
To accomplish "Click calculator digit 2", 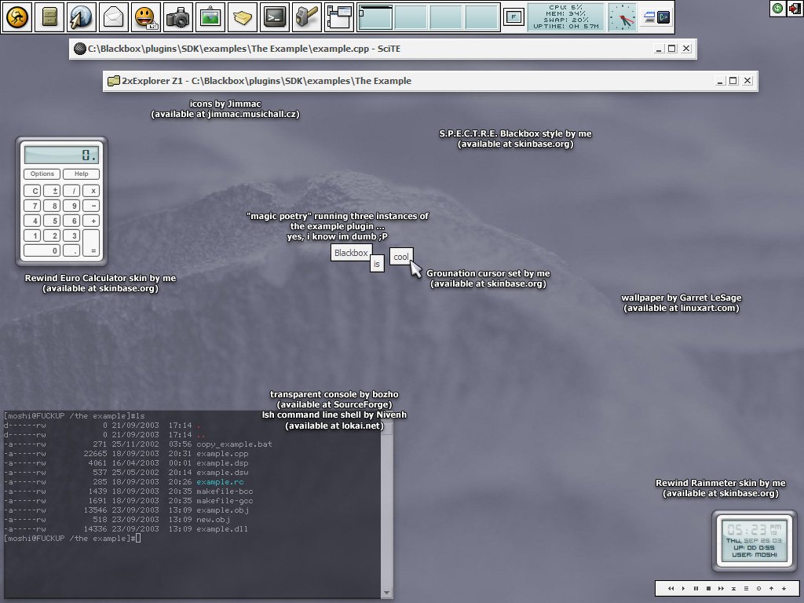I will pos(52,236).
